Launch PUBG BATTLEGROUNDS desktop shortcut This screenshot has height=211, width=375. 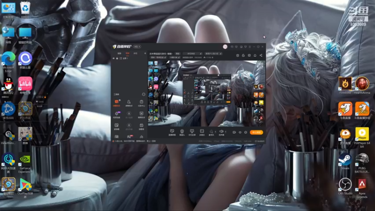[x=362, y=163]
